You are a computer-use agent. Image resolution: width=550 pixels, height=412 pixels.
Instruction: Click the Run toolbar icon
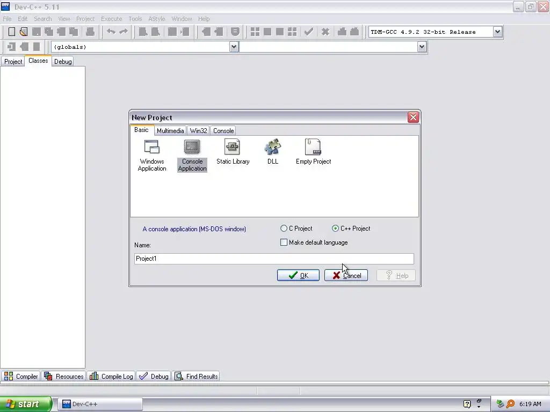[x=267, y=32]
